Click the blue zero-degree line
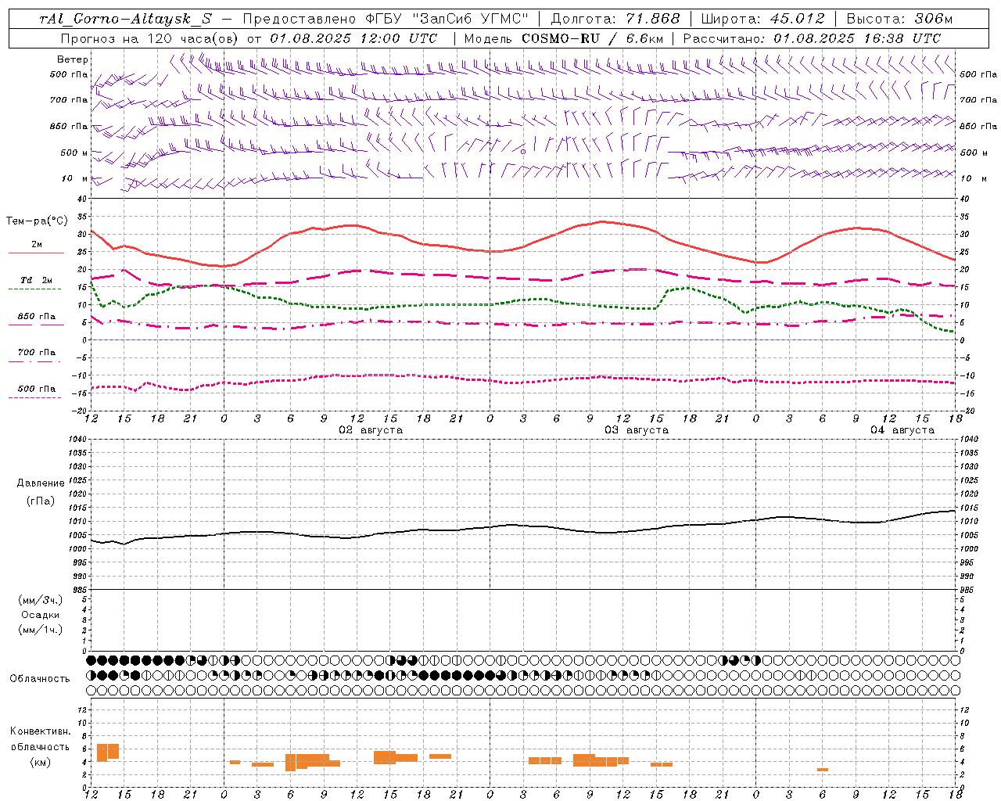The image size is (1001, 801). coord(522,339)
